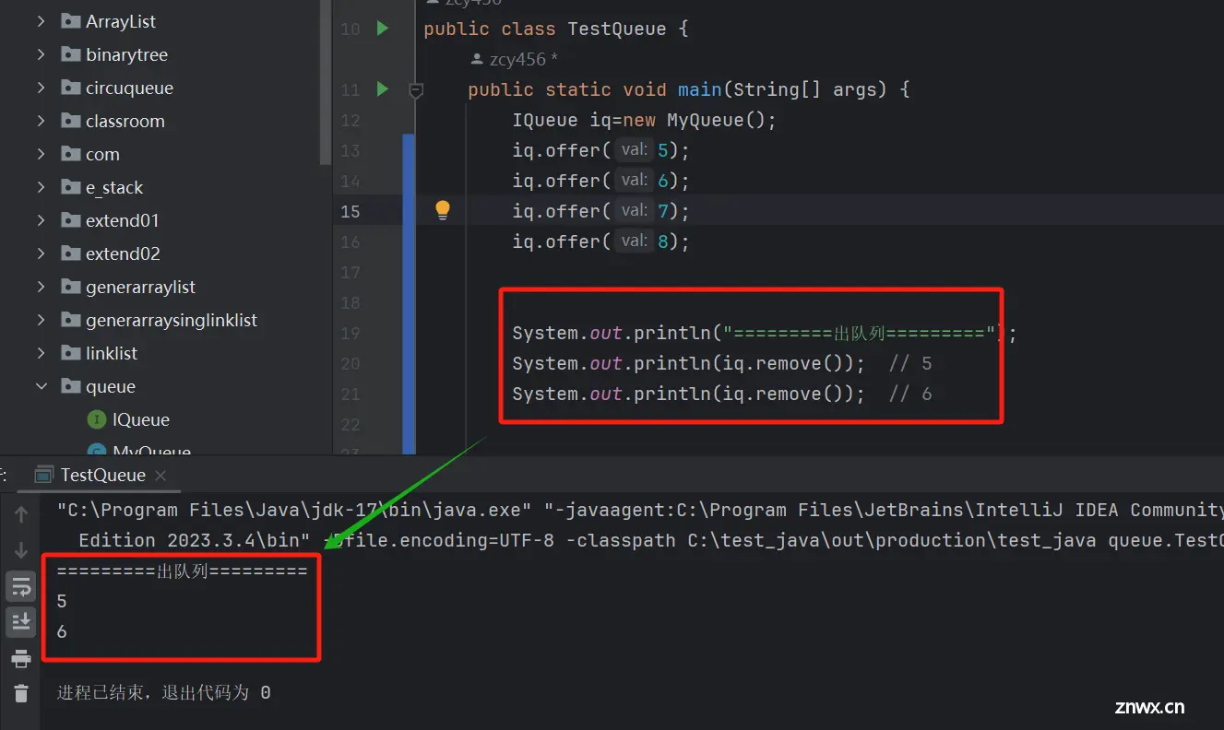Click the down arrow in the run console toolbar
Viewport: 1224px width, 730px height.
(x=21, y=550)
